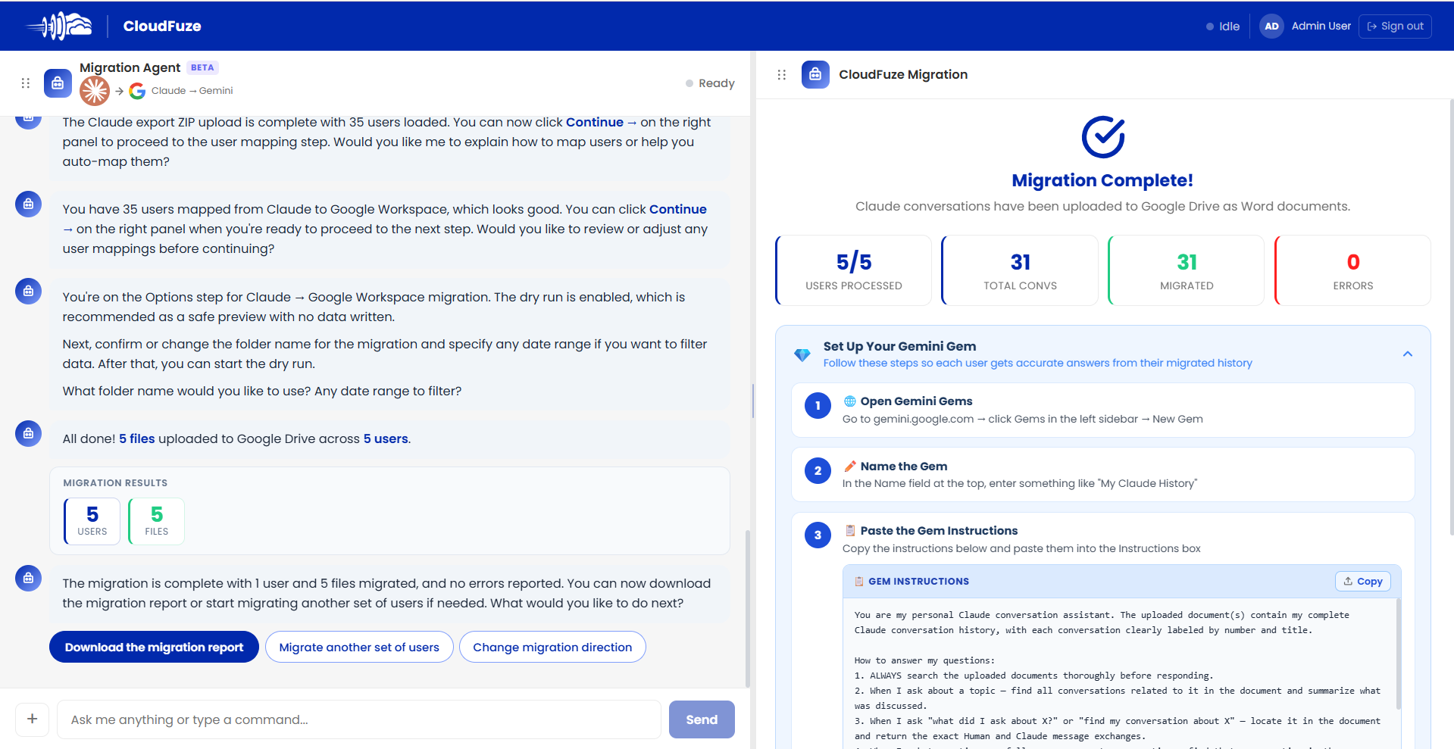The width and height of the screenshot is (1454, 749).
Task: Click the 0 Errors card
Action: coord(1352,270)
